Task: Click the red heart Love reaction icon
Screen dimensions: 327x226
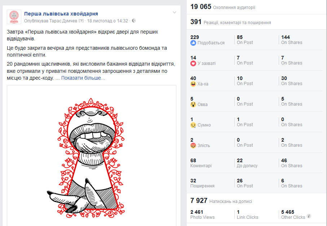Action: 193,63
